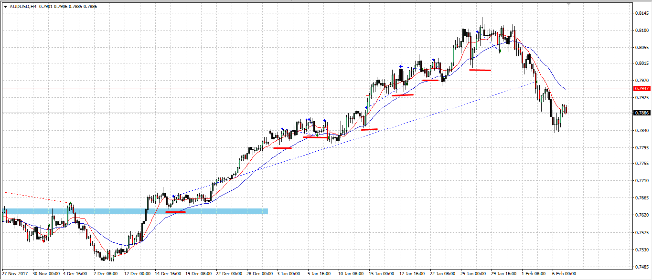Select the gray 0.7886 current price tag
652x280 pixels.
pos(642,113)
